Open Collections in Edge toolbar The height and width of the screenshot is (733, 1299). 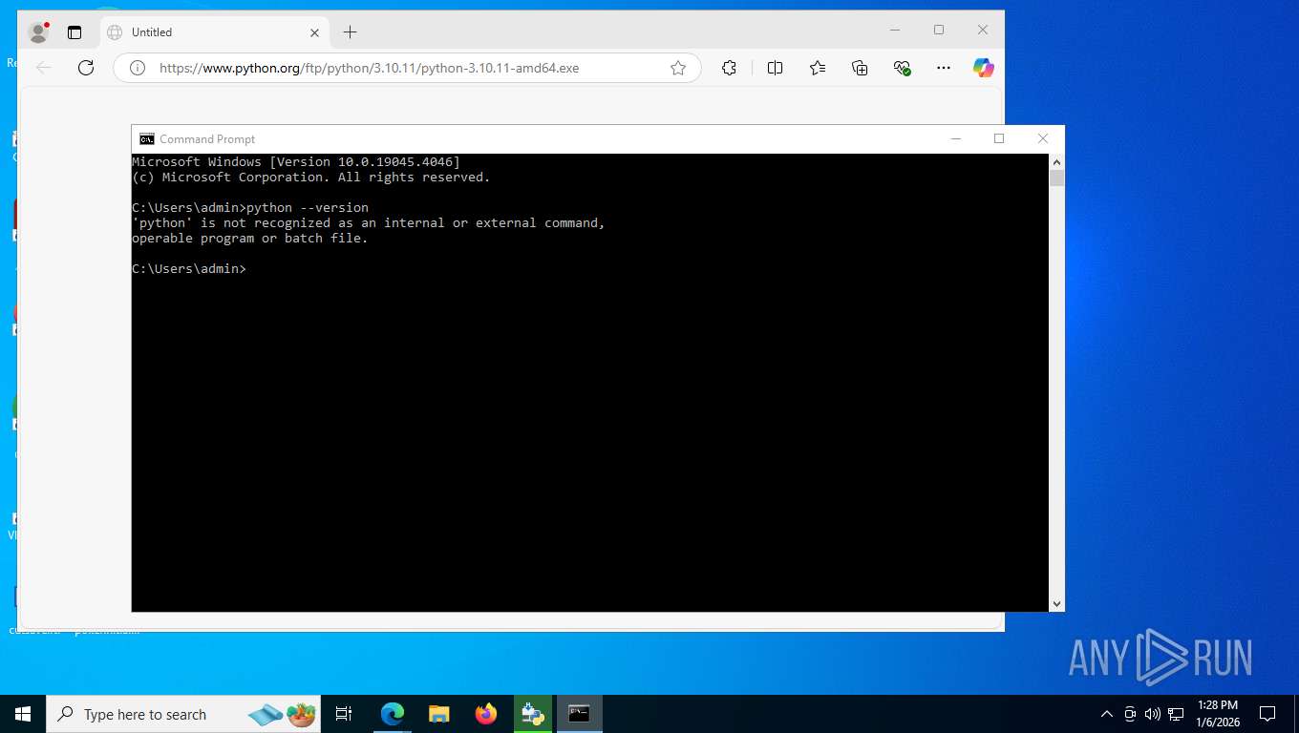click(x=860, y=68)
